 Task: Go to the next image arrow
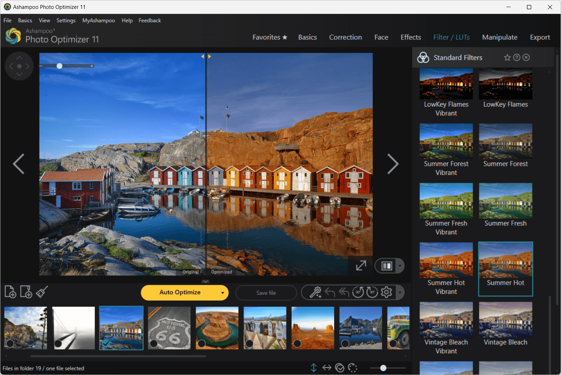coord(393,164)
